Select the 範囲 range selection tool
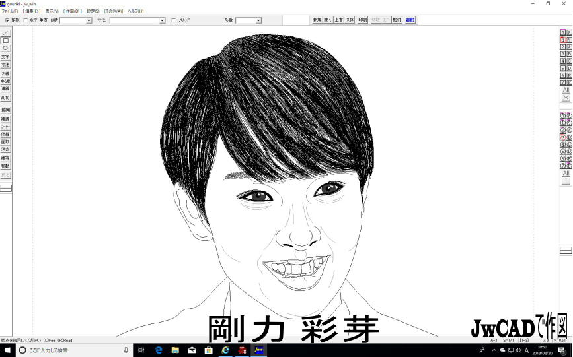573x357 pixels. coord(5,110)
